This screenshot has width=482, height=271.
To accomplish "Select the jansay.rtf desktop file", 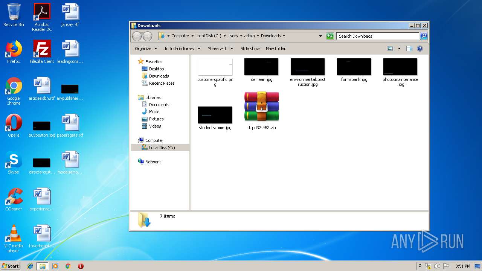I will (70, 15).
